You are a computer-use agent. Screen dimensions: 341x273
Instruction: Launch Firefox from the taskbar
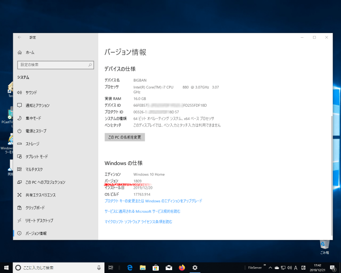point(182,268)
